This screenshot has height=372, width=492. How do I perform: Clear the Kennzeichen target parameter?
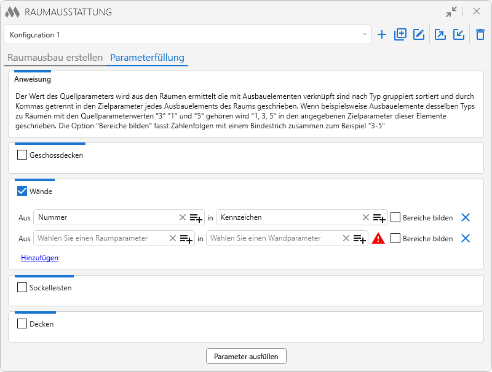366,217
